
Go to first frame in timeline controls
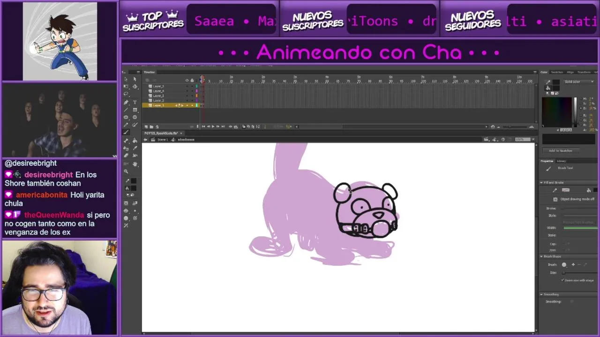(x=203, y=126)
